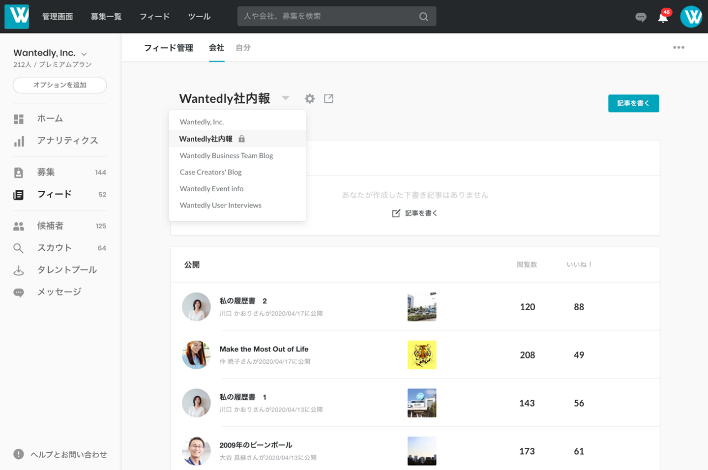The image size is (708, 470).
Task: Click the 募集 document icon
Action: [19, 173]
